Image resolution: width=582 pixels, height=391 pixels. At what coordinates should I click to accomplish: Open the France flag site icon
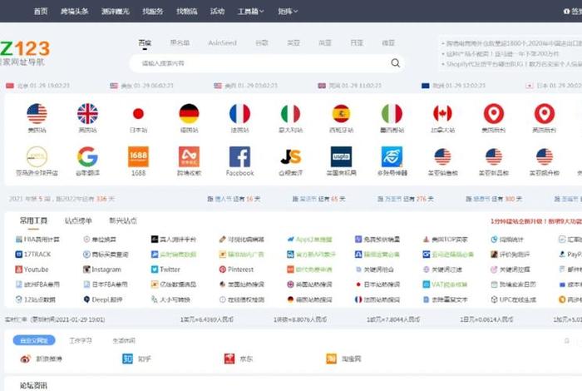(239, 113)
